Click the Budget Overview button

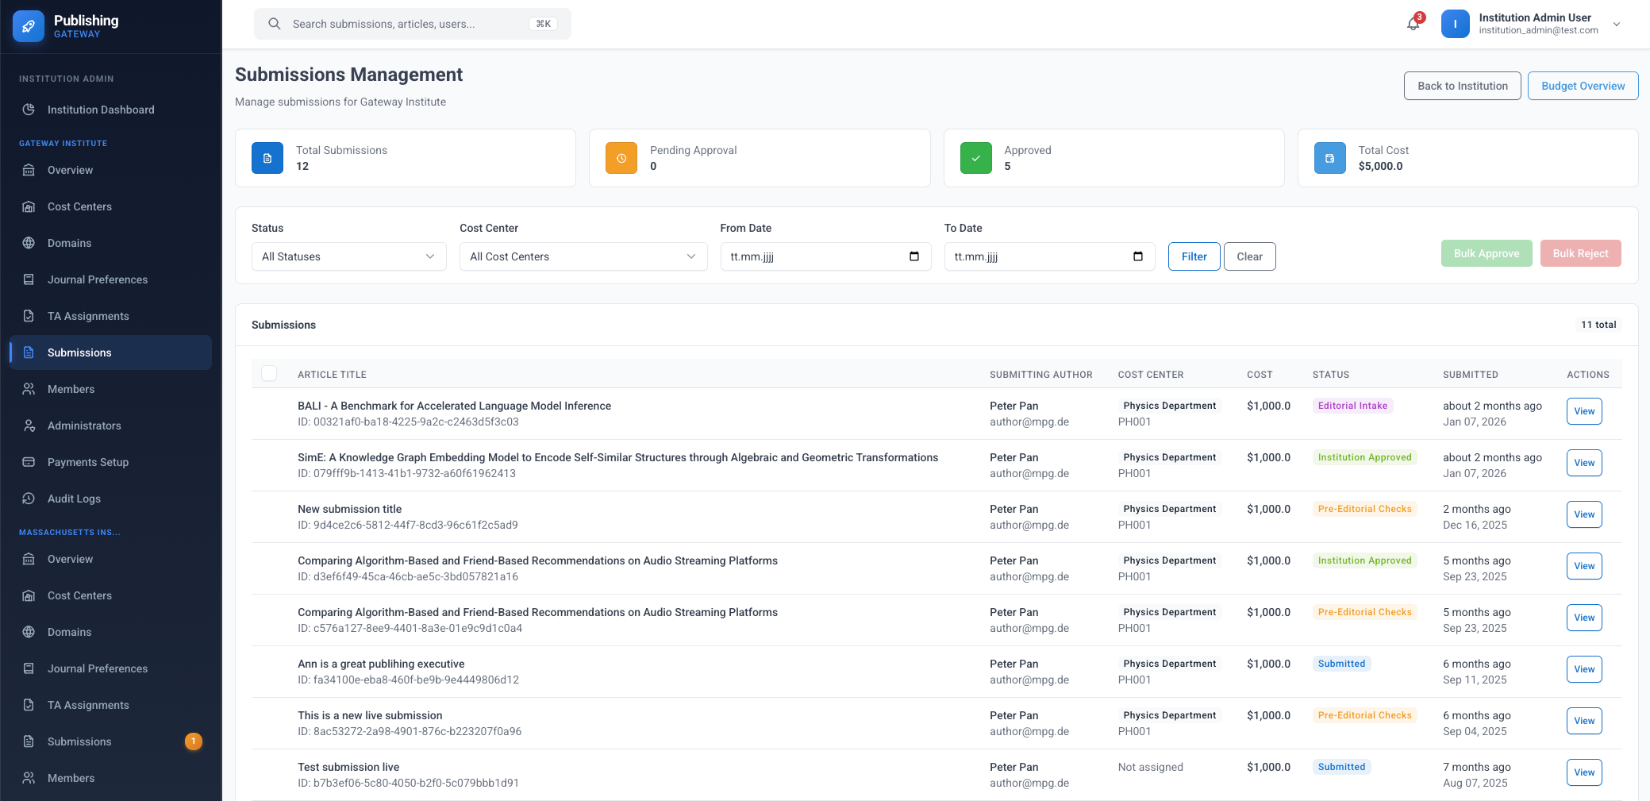1583,86
